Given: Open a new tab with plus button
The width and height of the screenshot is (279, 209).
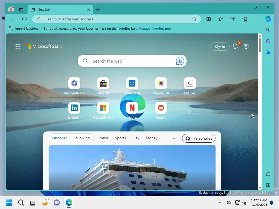Looking at the screenshot, I should point(98,10).
